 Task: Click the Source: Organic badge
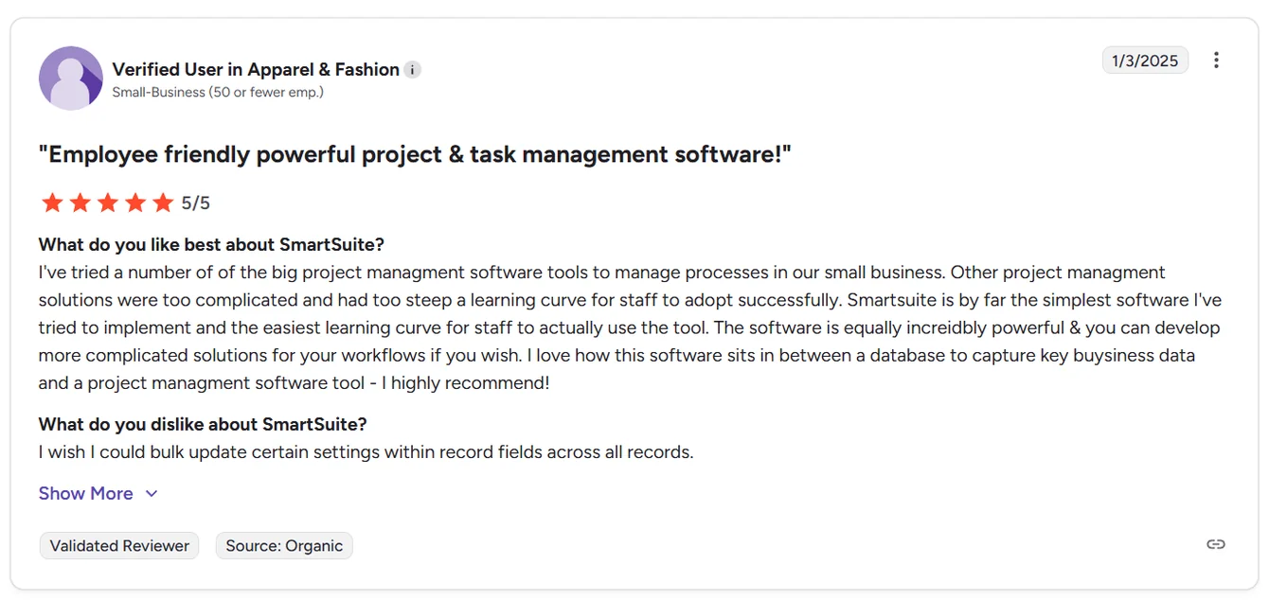[284, 546]
